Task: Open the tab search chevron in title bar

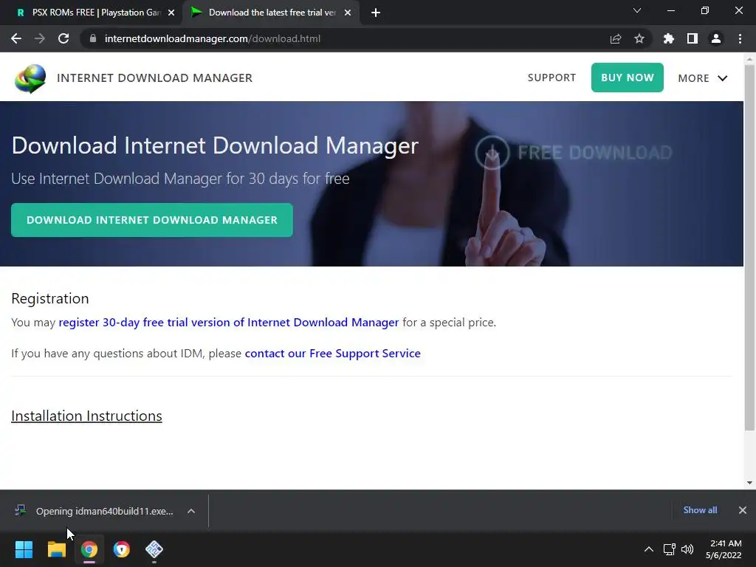Action: click(x=637, y=10)
